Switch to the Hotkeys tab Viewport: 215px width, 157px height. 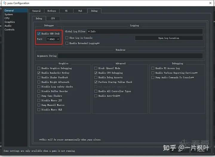[x=52, y=11]
